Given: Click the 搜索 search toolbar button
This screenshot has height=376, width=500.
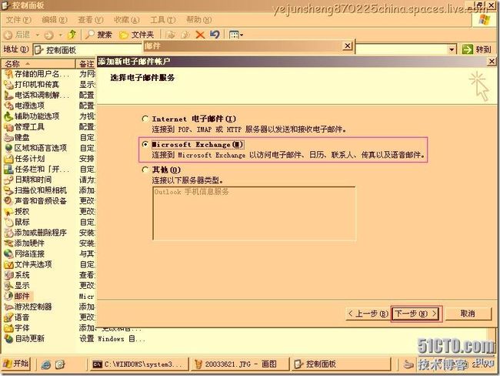Looking at the screenshot, I should pos(98,35).
